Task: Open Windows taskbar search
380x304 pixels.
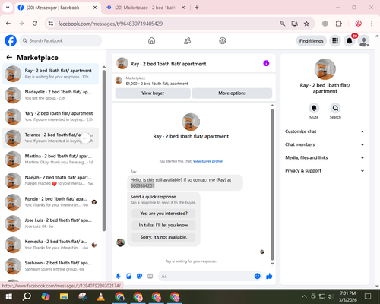Action: [x=27, y=296]
